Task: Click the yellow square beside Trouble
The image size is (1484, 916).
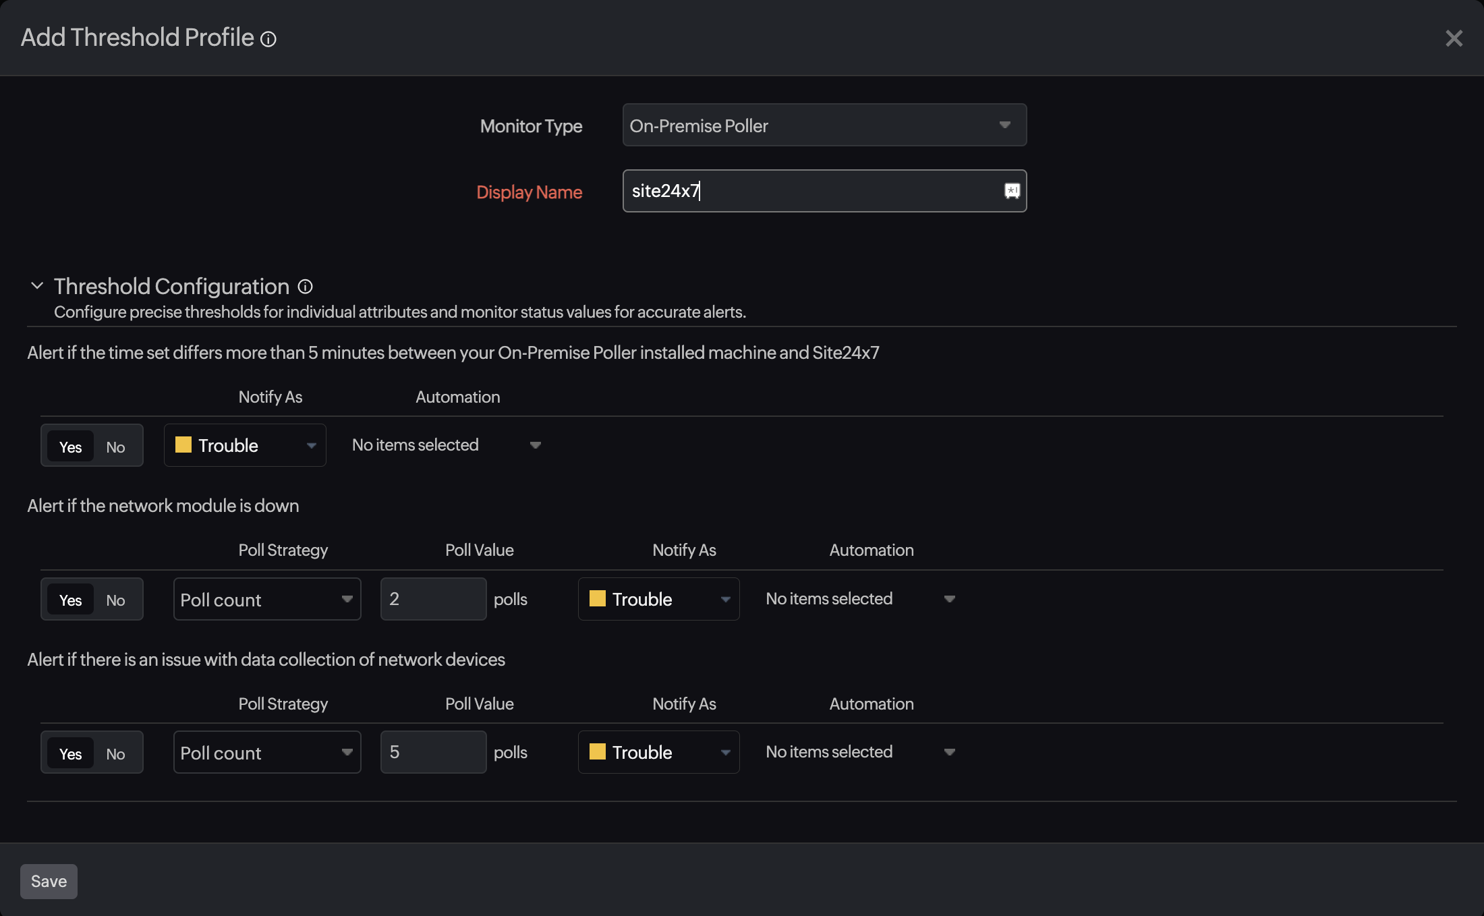Action: click(182, 445)
